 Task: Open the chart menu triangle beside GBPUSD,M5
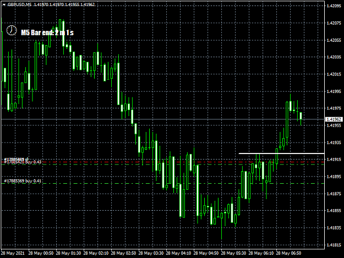tap(4, 5)
